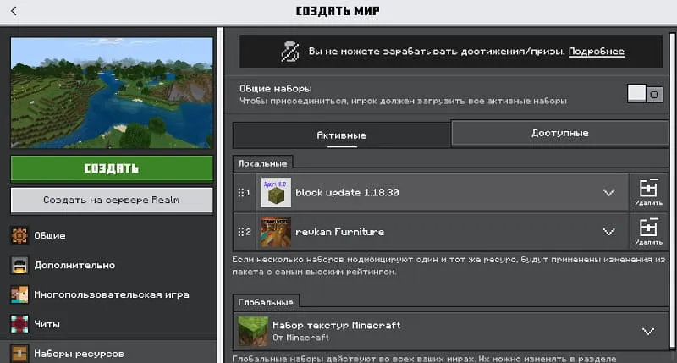Image resolution: width=677 pixels, height=363 pixels.
Task: Click the От Minecraft author text
Action: coord(300,338)
